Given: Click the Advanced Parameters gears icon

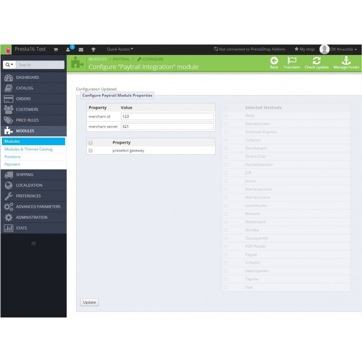Looking at the screenshot, I should [9, 207].
